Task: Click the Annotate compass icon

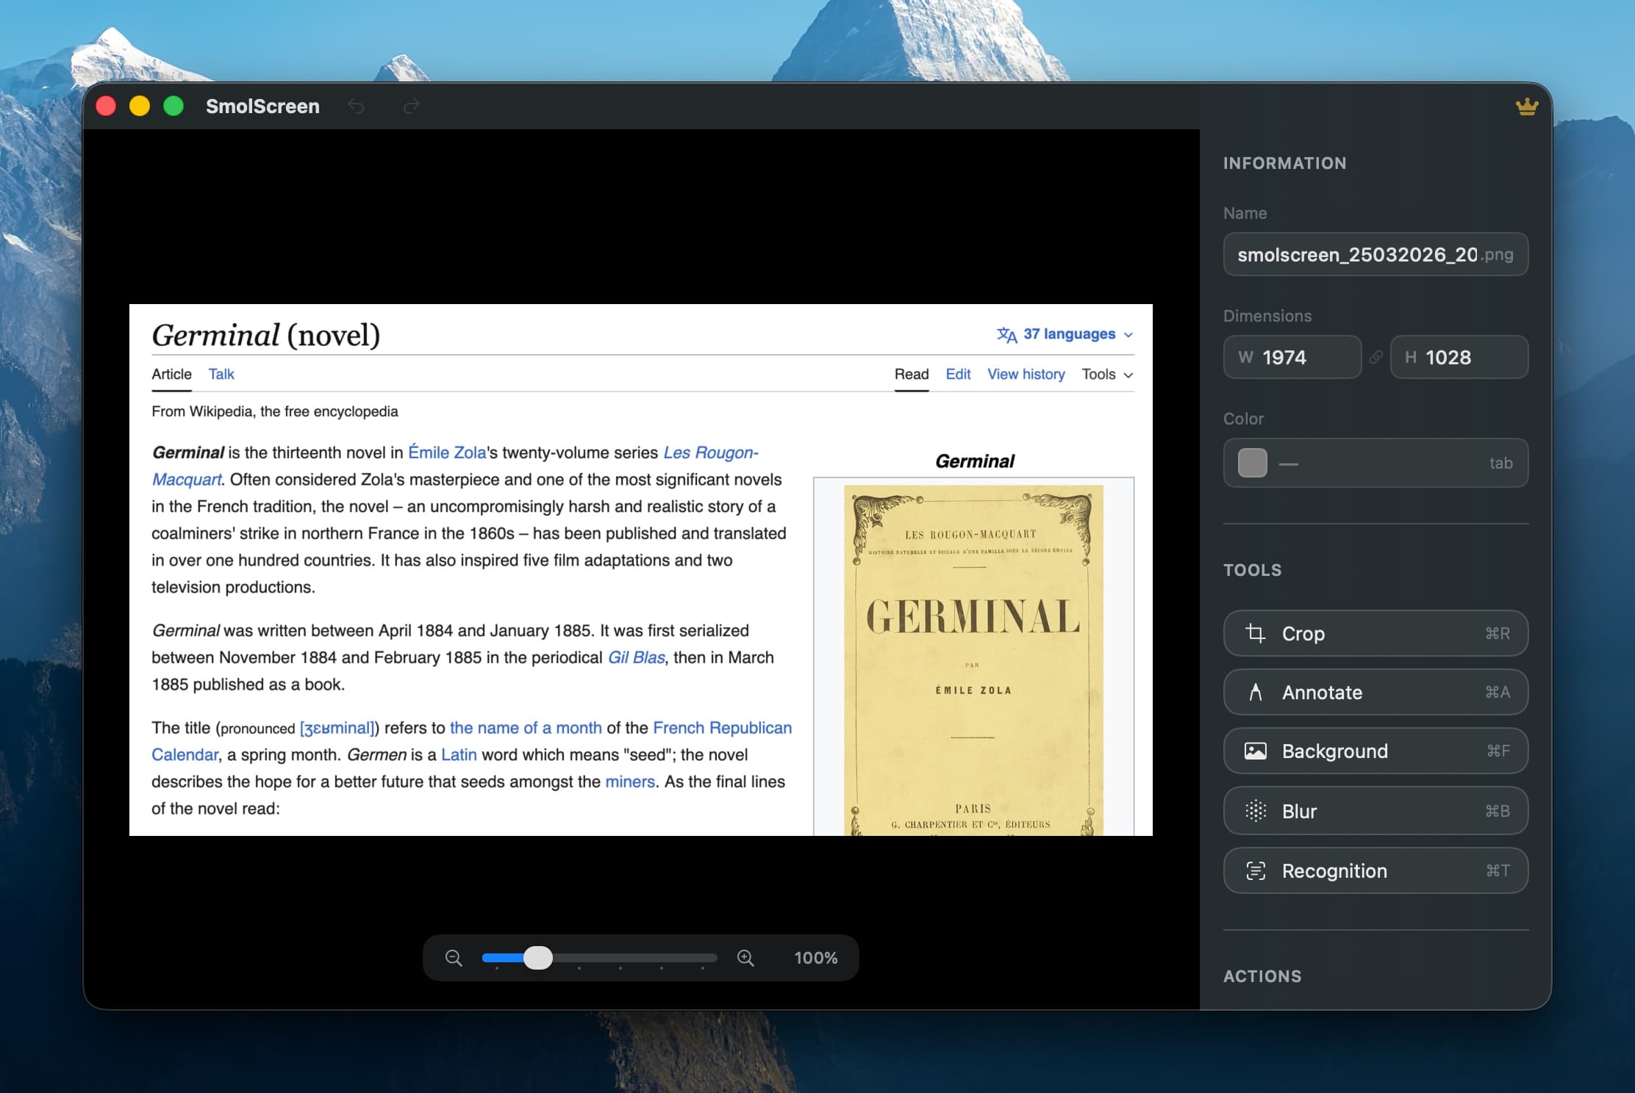Action: 1256,692
